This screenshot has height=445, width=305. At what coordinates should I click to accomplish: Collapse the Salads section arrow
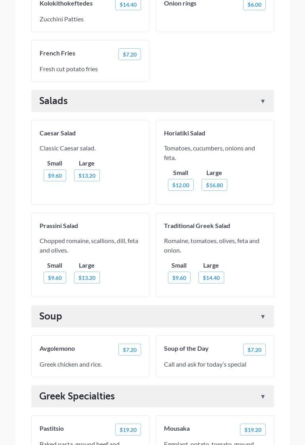click(x=263, y=101)
